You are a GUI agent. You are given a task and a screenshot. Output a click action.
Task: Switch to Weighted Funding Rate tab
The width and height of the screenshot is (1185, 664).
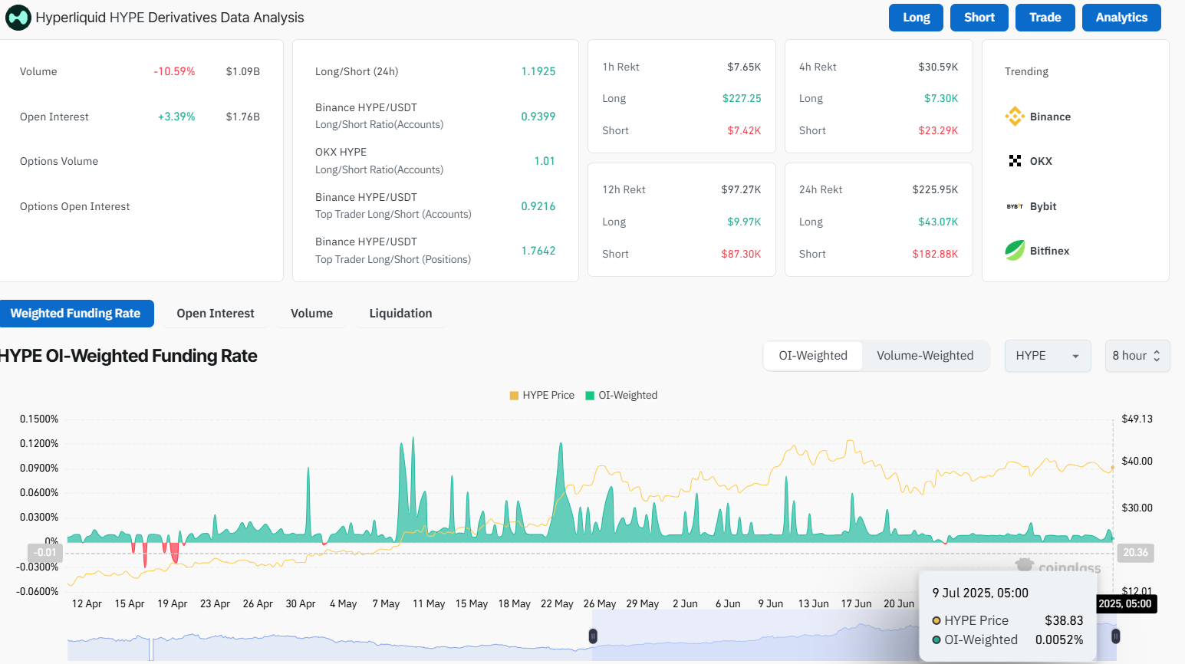[x=76, y=314]
